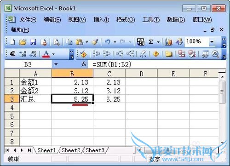Viewport: 230px width, 166px height.
Task: Undo the last action
Action: (108, 42)
